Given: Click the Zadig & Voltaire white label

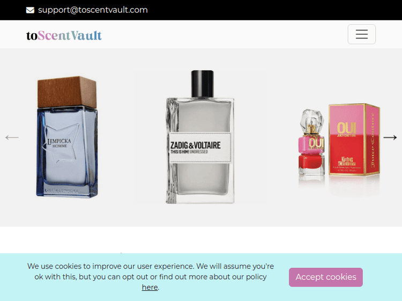Looking at the screenshot, I should tap(200, 148).
